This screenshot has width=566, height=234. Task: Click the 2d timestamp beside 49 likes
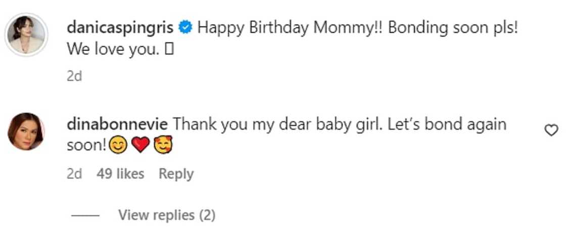[x=74, y=174]
